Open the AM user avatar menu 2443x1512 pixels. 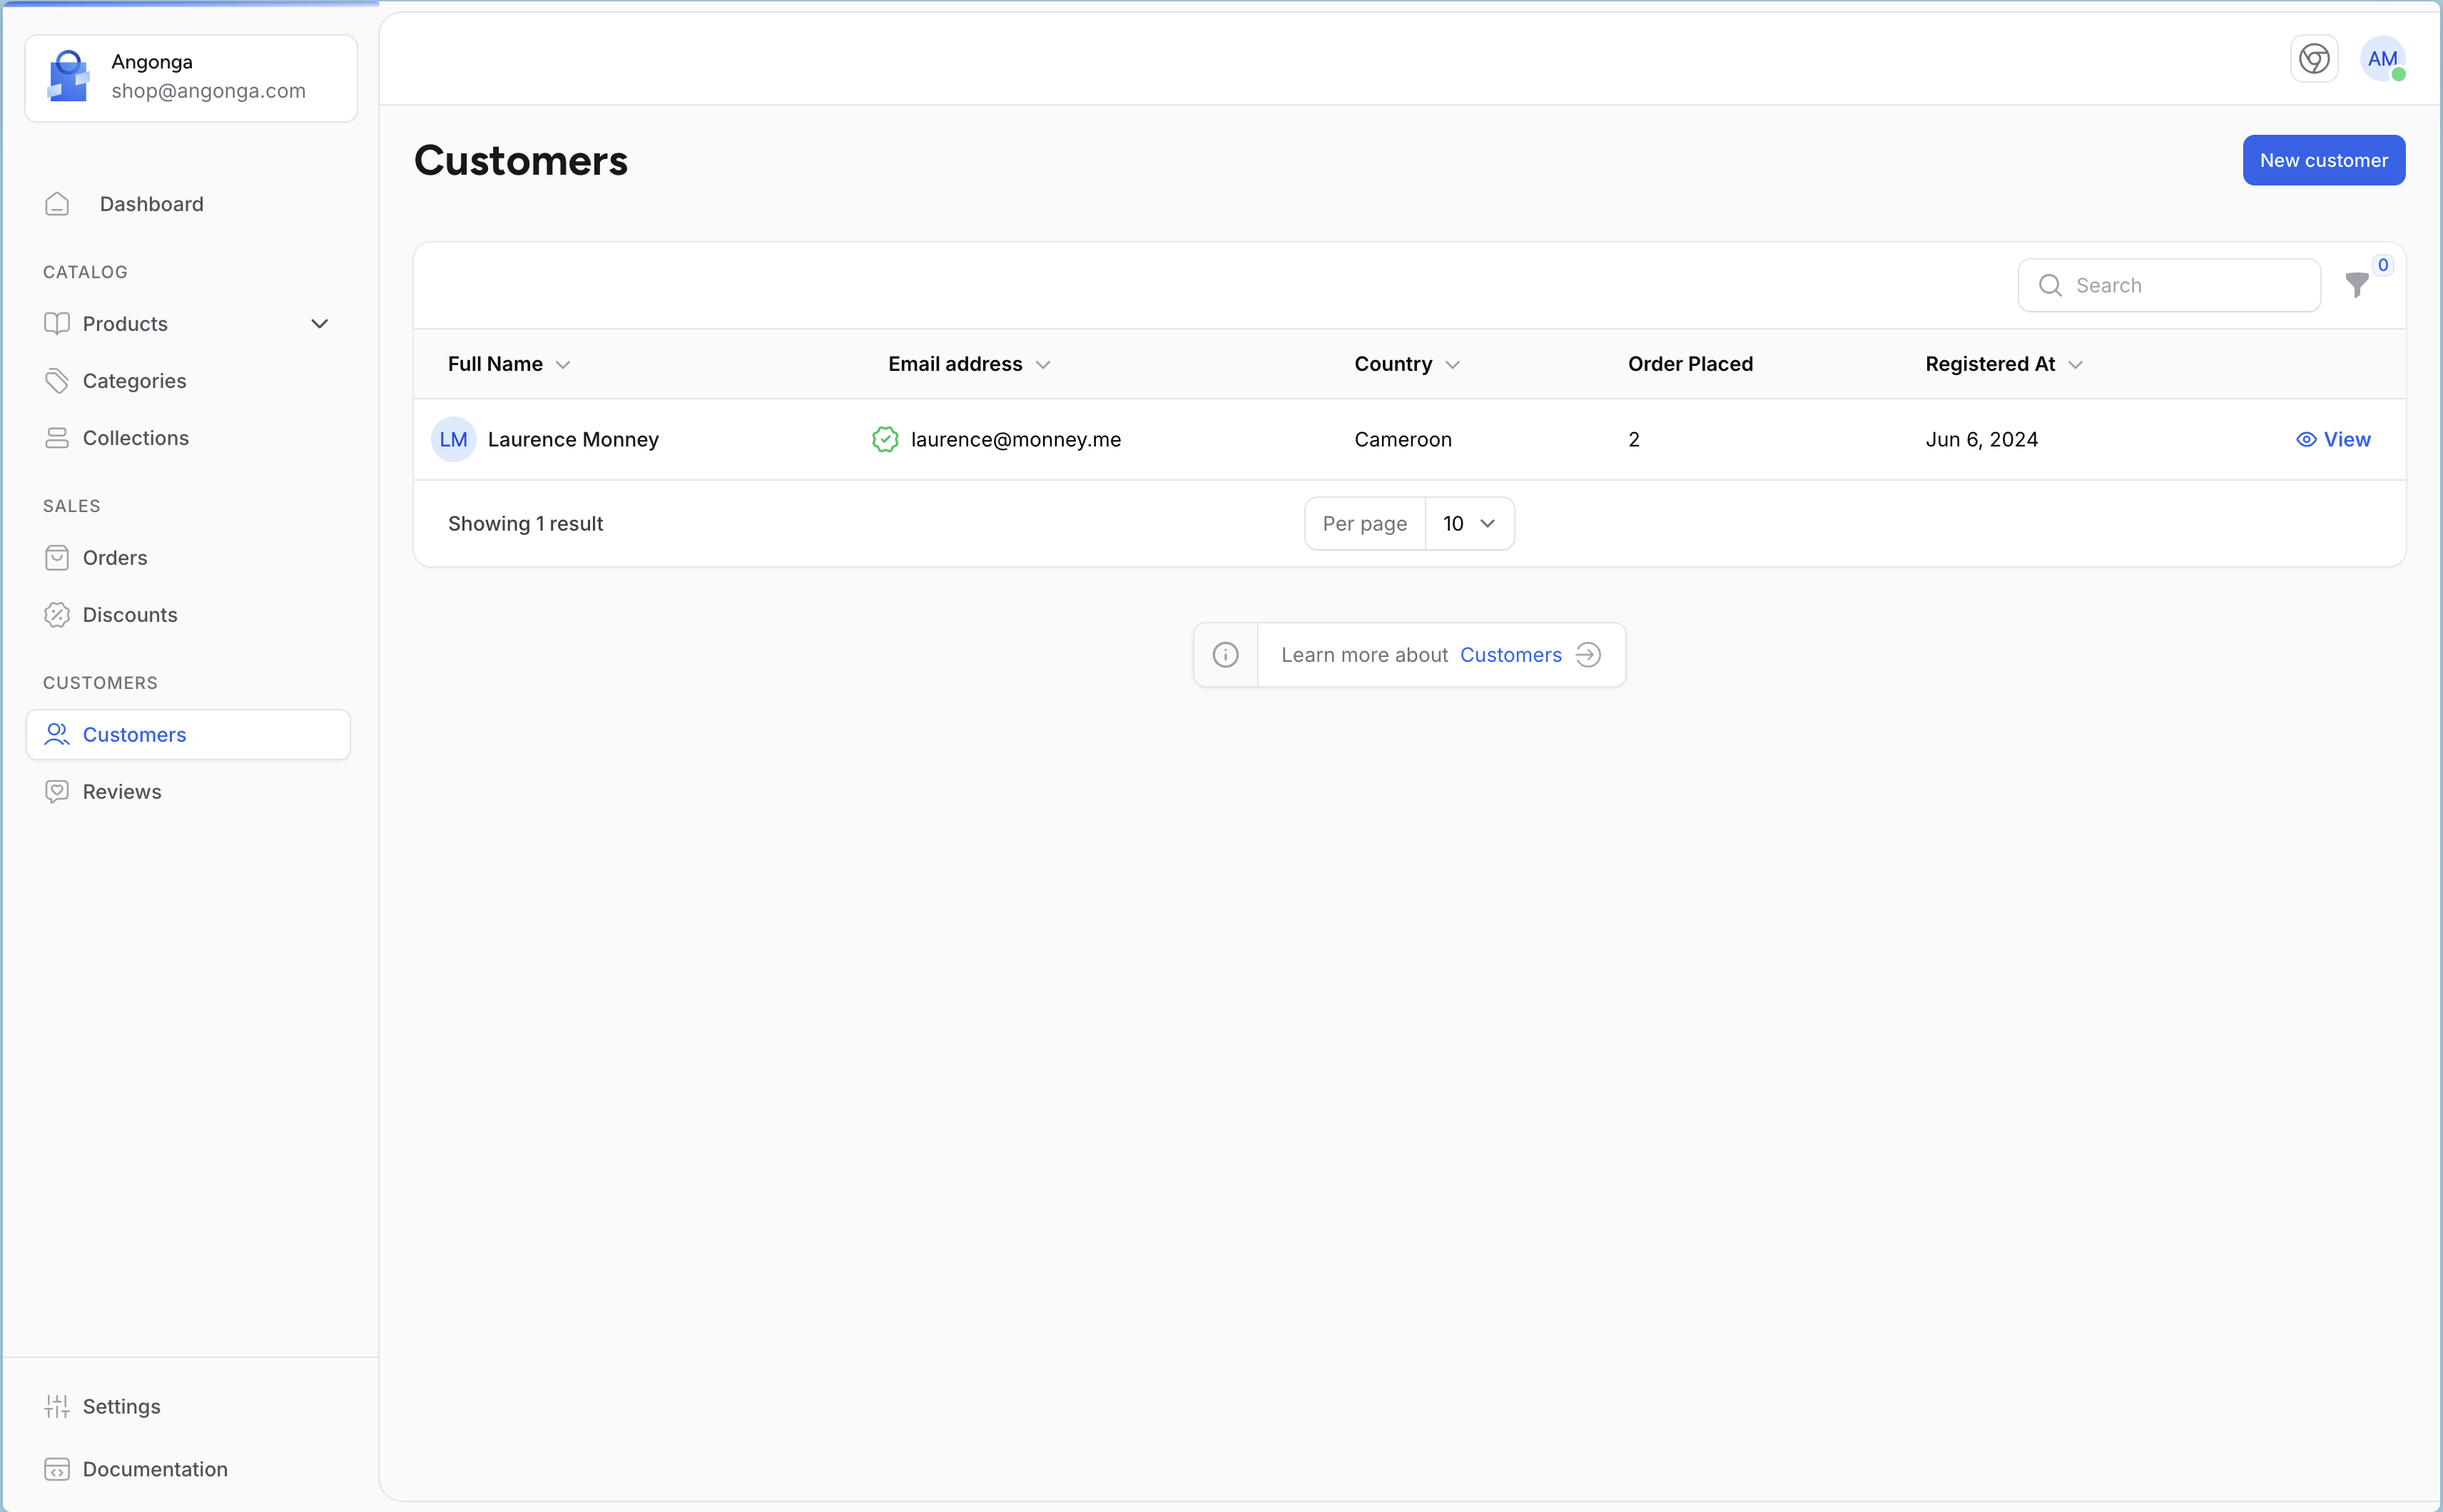coord(2382,59)
